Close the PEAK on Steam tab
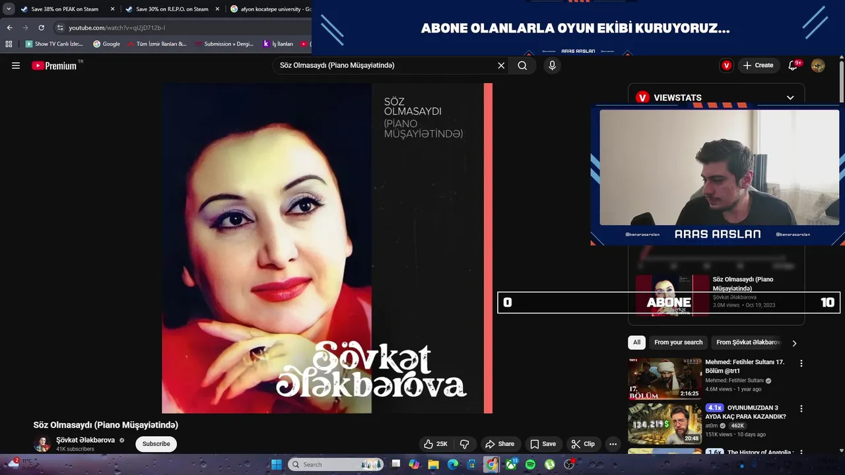Image resolution: width=845 pixels, height=475 pixels. 112,9
